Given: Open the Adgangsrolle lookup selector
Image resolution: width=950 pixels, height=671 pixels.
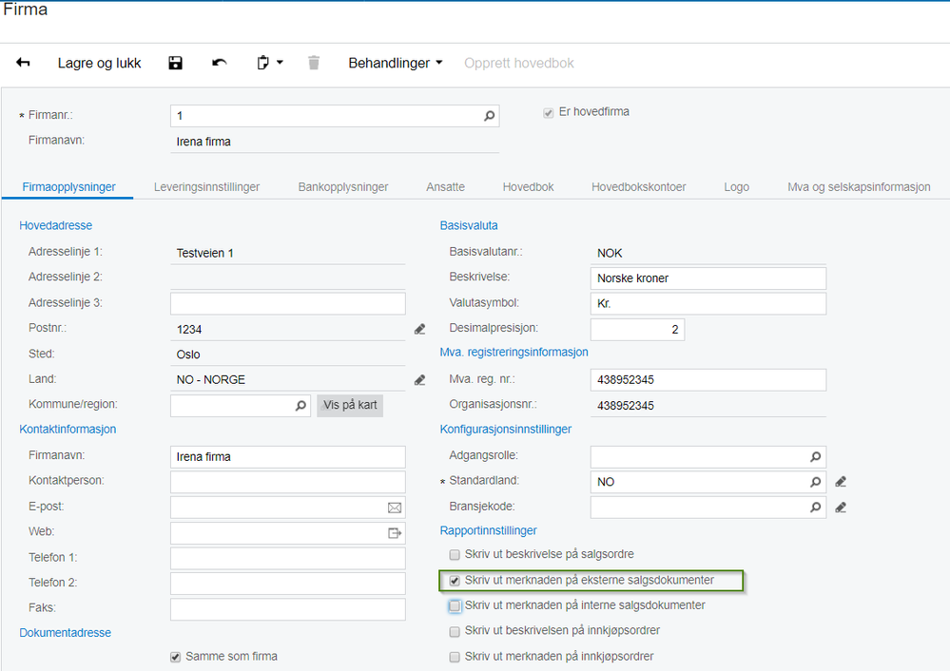Looking at the screenshot, I should (x=816, y=456).
